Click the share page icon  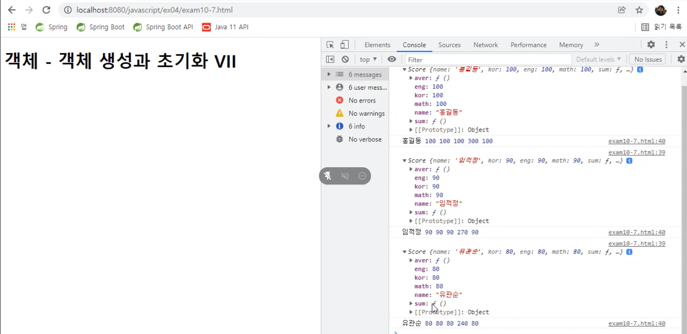pos(622,10)
